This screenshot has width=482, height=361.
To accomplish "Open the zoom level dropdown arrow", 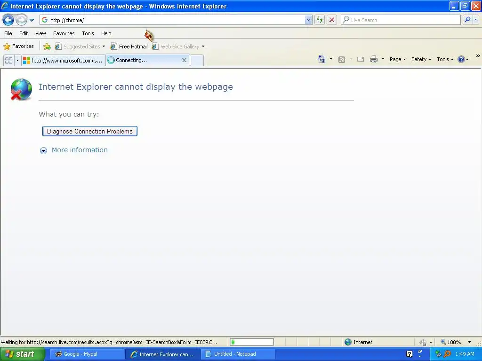I will coord(469,342).
